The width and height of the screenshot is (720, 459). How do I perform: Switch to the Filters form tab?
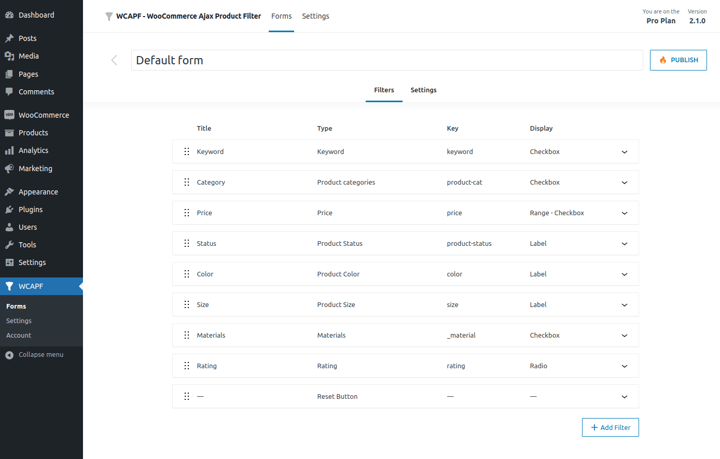(384, 90)
